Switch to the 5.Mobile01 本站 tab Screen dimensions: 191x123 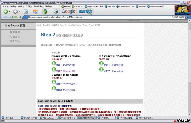(x=87, y=118)
